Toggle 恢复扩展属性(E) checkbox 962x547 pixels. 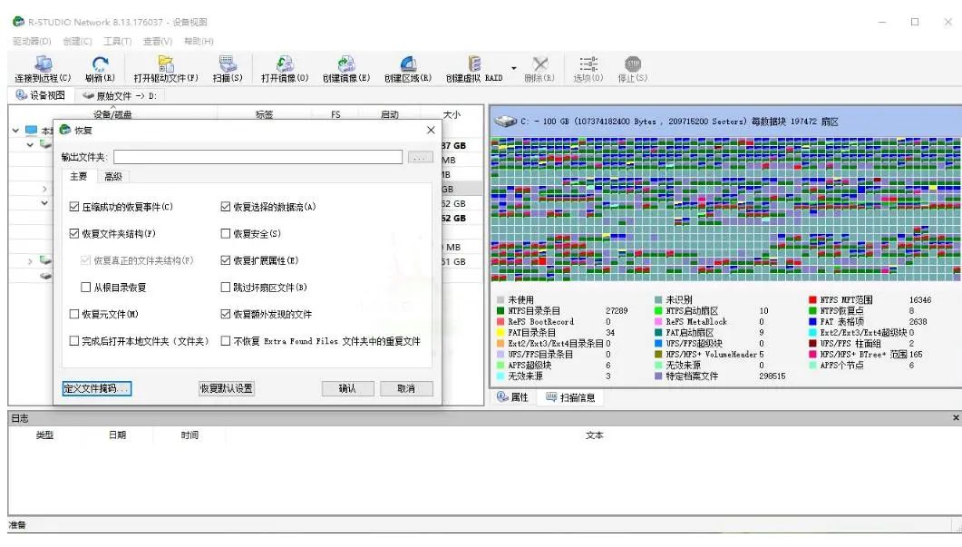click(x=225, y=260)
